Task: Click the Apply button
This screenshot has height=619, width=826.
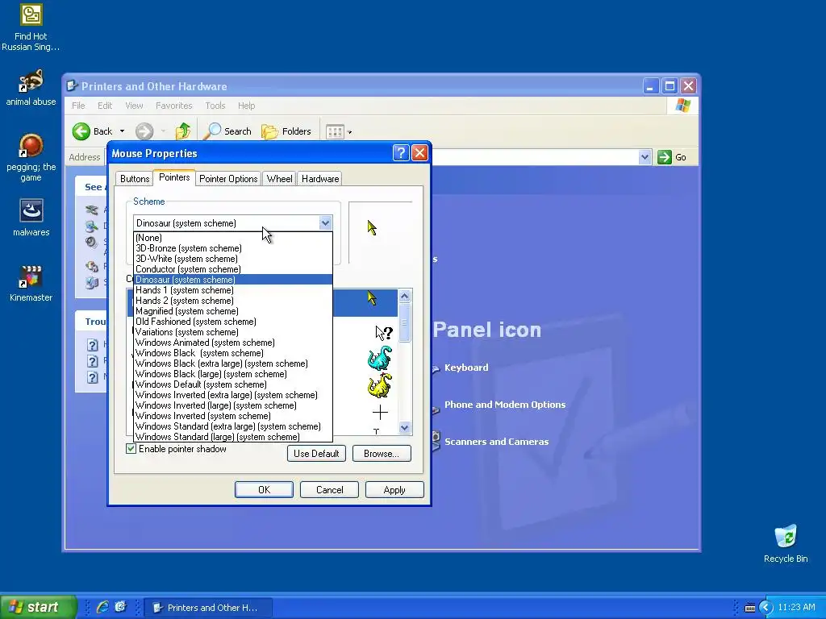Action: 394,489
